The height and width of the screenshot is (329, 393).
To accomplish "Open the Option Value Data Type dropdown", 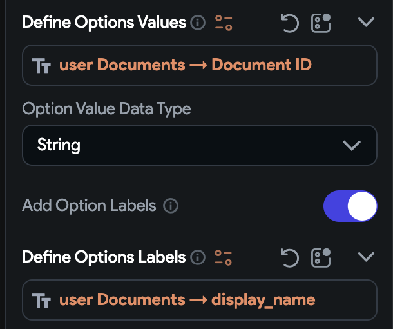I will pos(200,145).
